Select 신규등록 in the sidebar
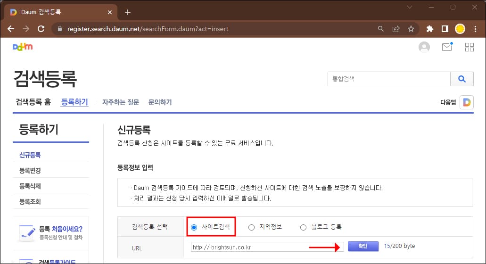Screen dimensions: 486x264 click(x=30, y=155)
